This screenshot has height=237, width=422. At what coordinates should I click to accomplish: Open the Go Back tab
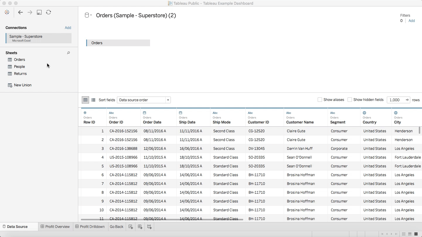click(x=117, y=227)
